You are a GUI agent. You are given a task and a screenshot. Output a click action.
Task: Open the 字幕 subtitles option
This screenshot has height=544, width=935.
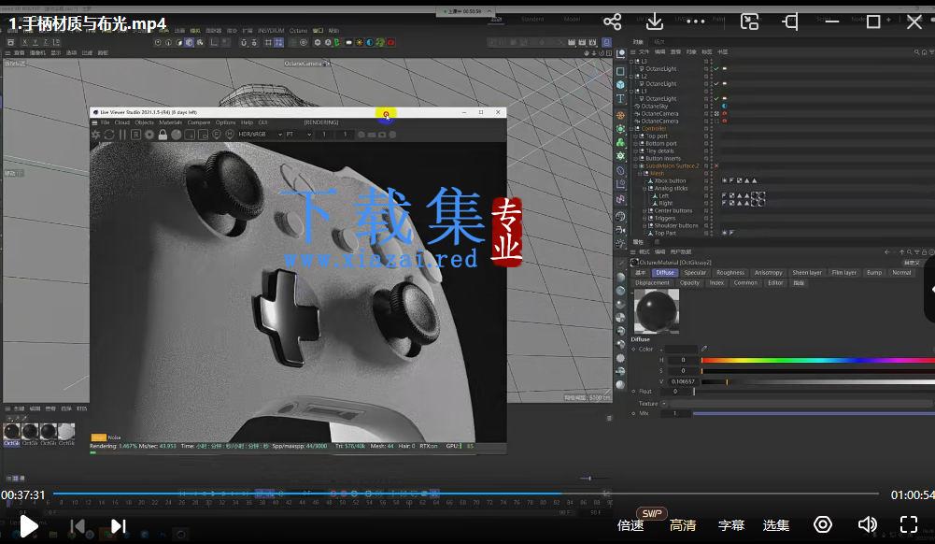click(x=731, y=525)
